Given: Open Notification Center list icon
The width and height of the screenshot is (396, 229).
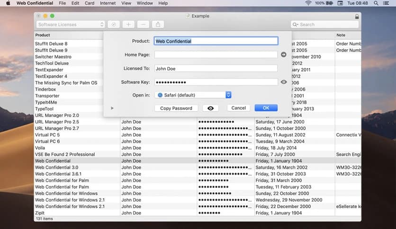Looking at the screenshot, I should coord(386,3).
